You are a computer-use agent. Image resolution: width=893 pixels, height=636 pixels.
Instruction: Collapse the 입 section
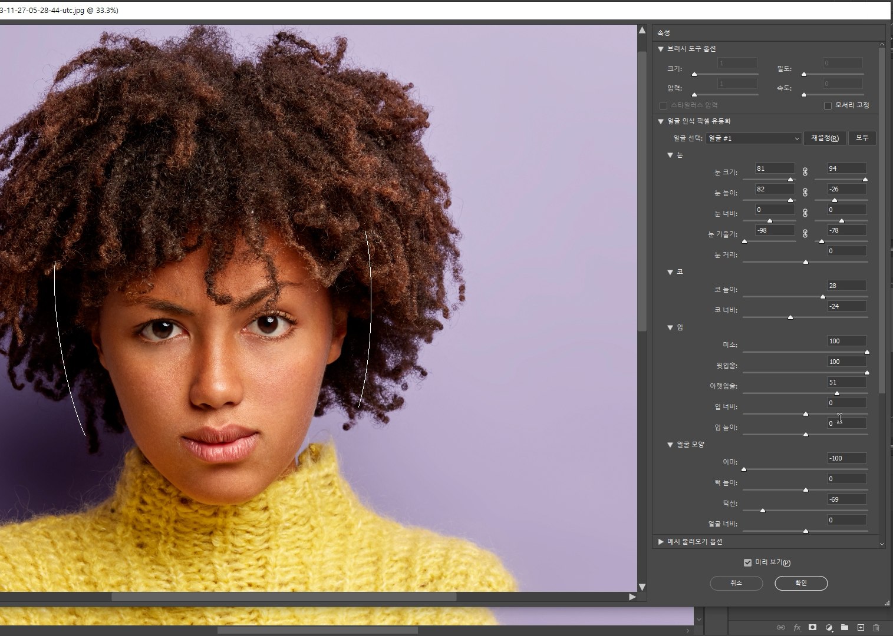pos(670,327)
